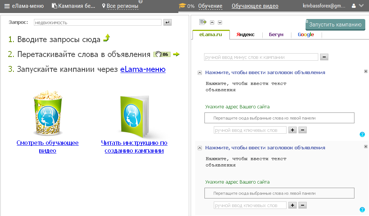369x216 pixels.
Task: Click the down arrow above the ads list
Action: 220,22
